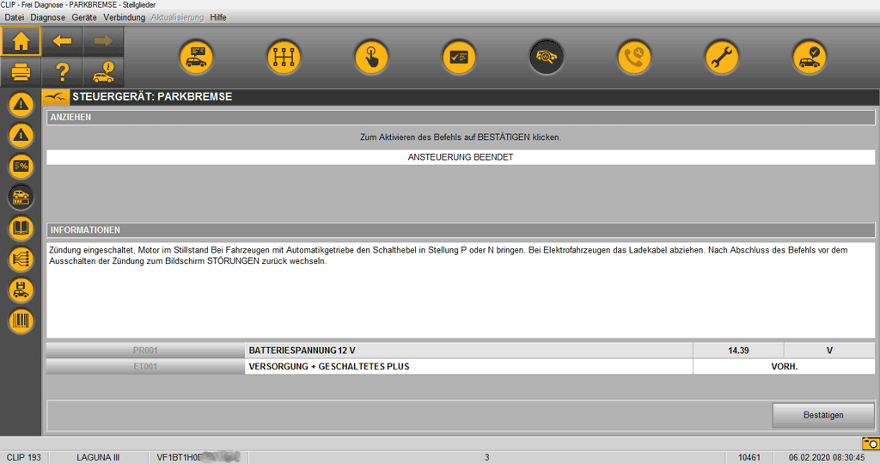The width and height of the screenshot is (880, 464).
Task: Click the ET001 status button
Action: [x=145, y=367]
